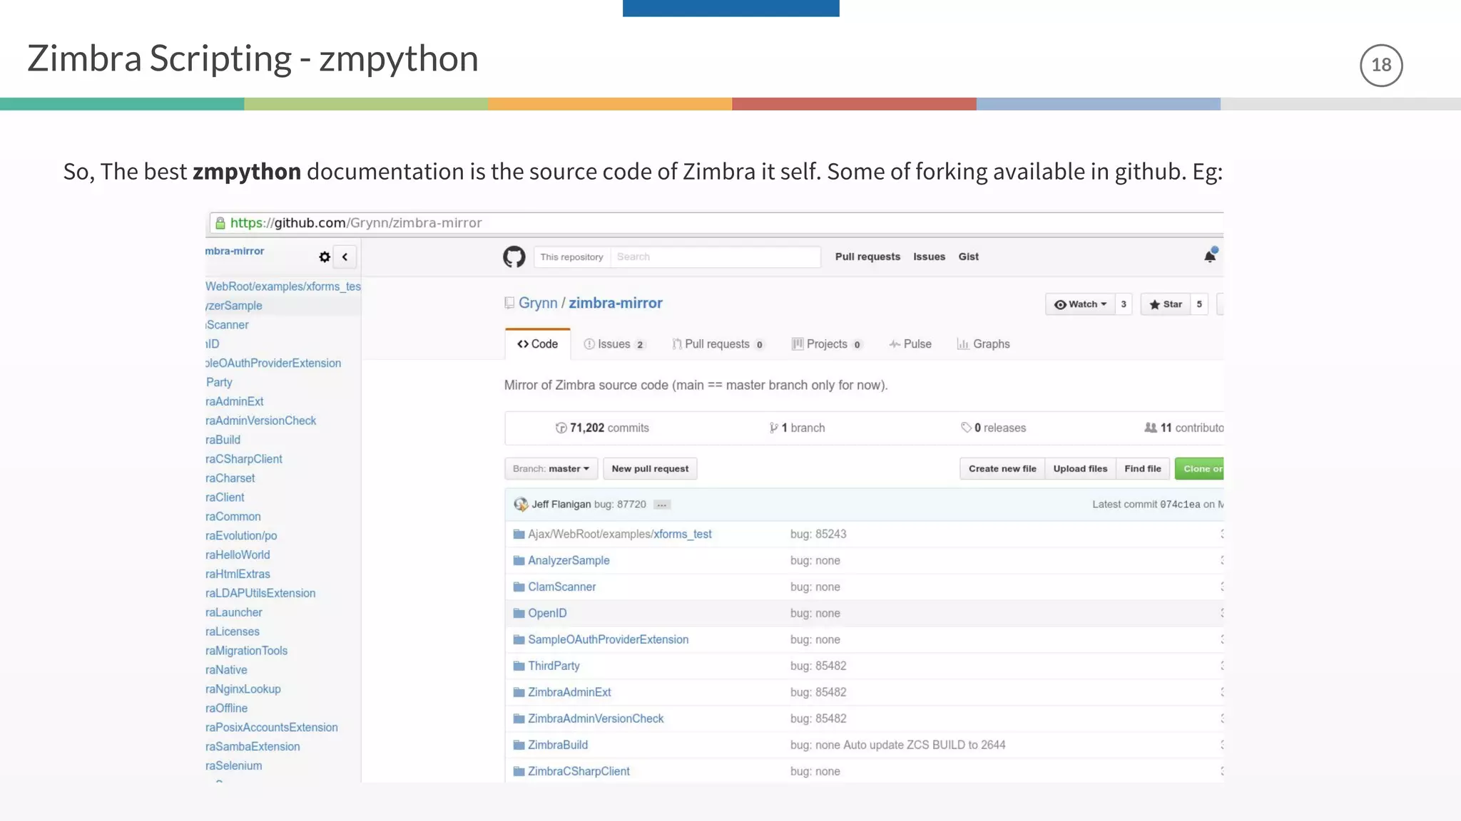Open Issues in top navigation
Viewport: 1461px width, 821px height.
tap(929, 257)
